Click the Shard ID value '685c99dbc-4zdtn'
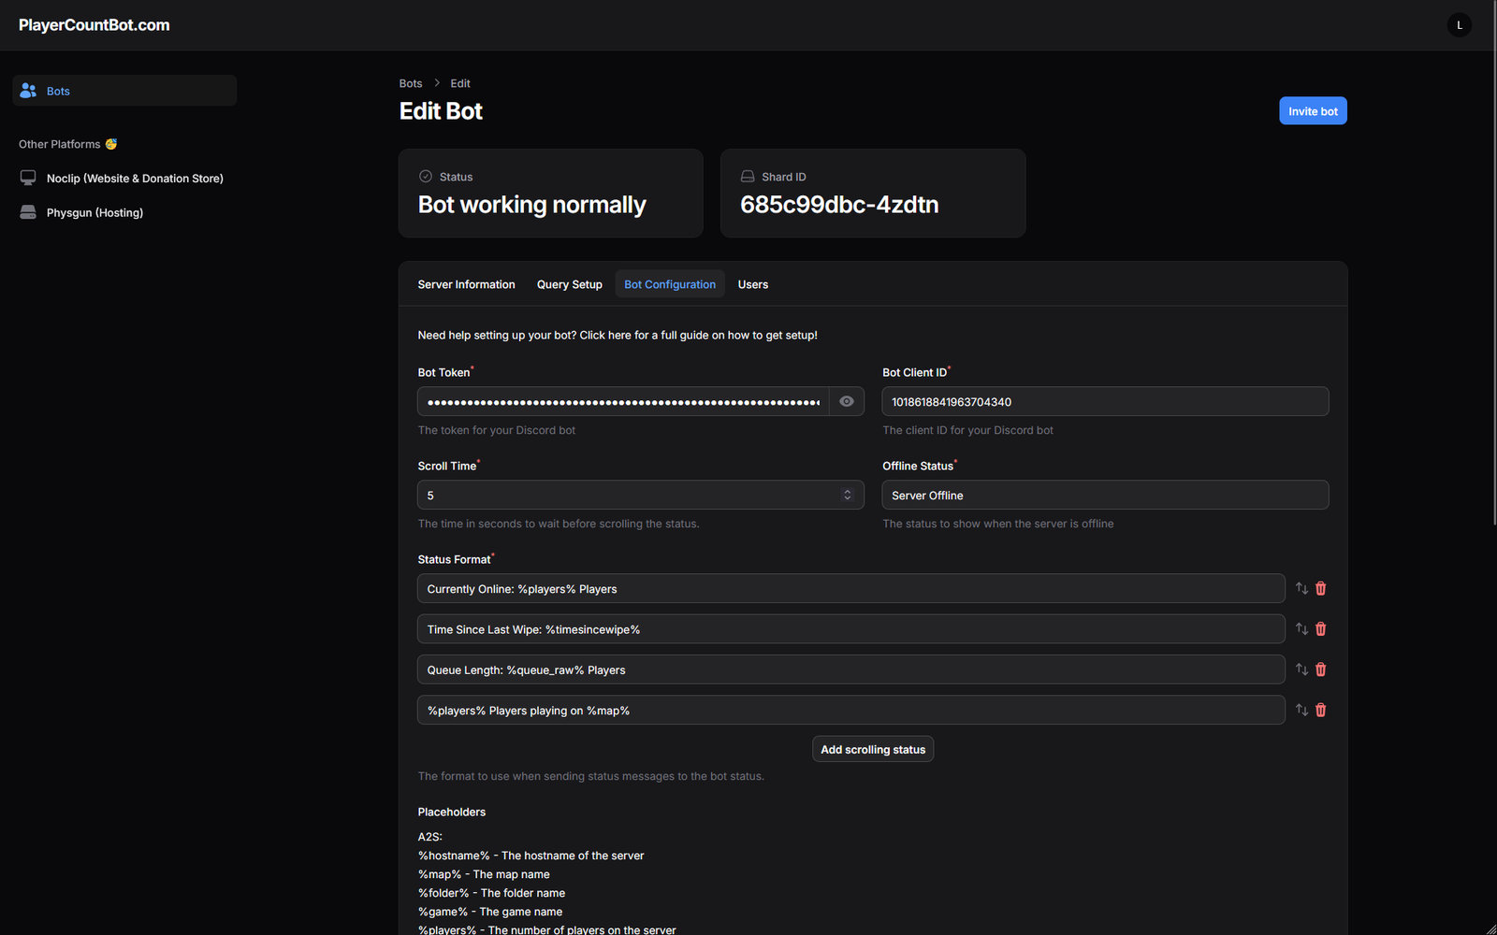The image size is (1497, 935). point(839,205)
